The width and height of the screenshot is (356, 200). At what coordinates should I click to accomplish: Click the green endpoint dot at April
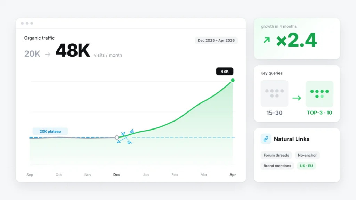(x=233, y=80)
